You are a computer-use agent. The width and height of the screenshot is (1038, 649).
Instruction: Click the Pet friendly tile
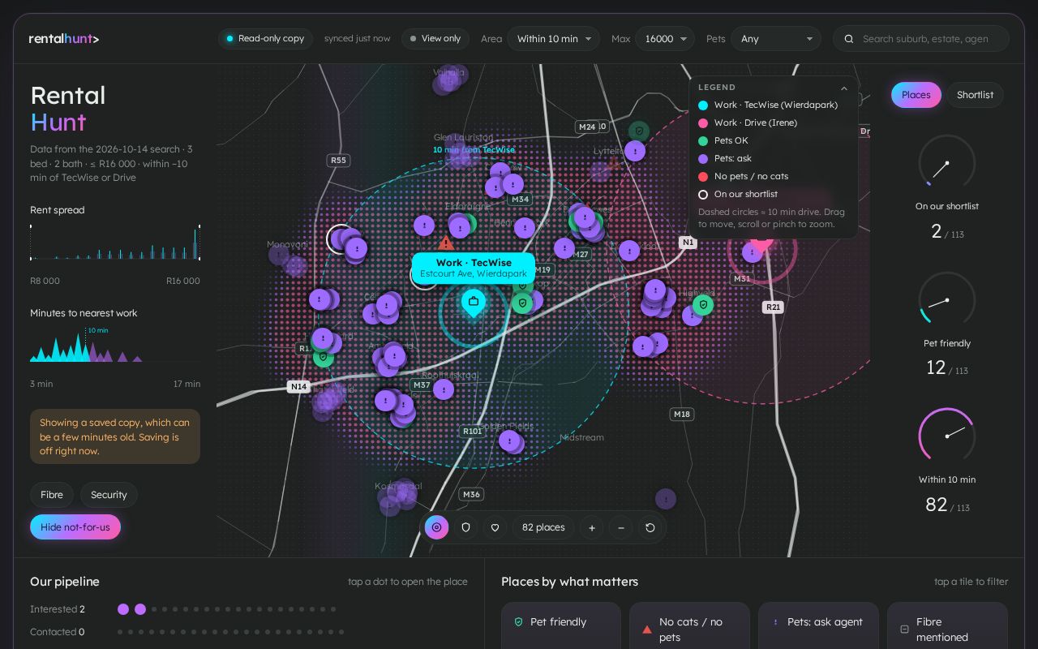(561, 625)
